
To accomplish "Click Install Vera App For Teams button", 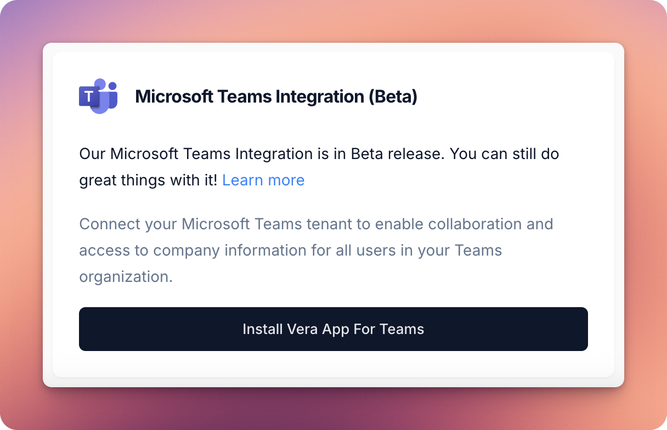I will pyautogui.click(x=333, y=329).
